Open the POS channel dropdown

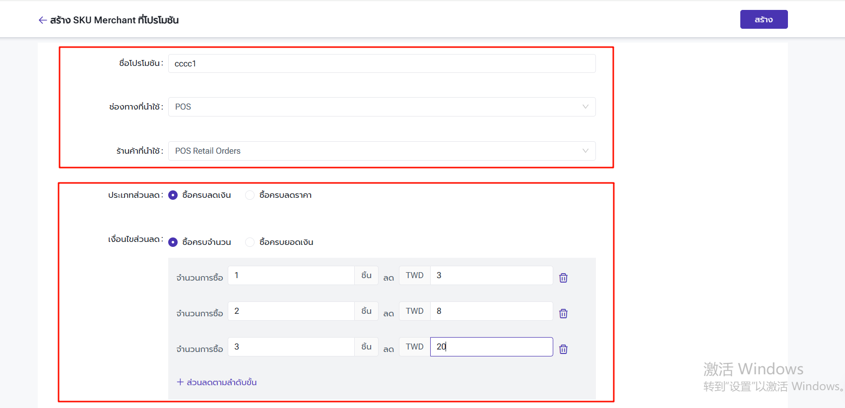[382, 107]
